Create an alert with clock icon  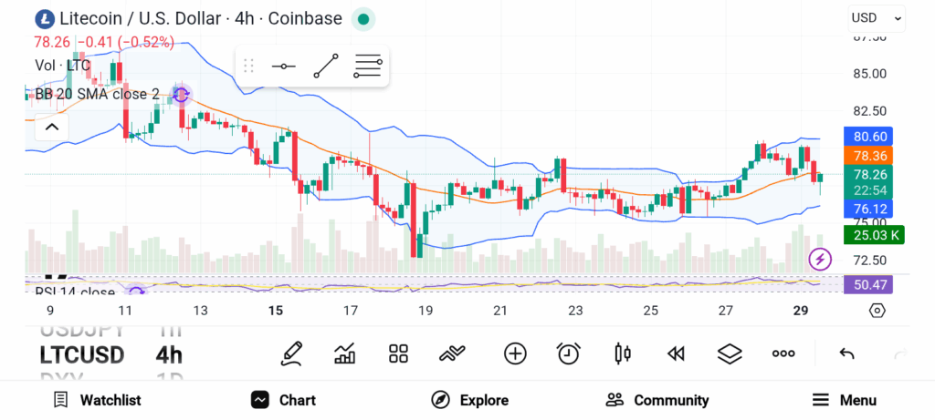click(x=569, y=353)
